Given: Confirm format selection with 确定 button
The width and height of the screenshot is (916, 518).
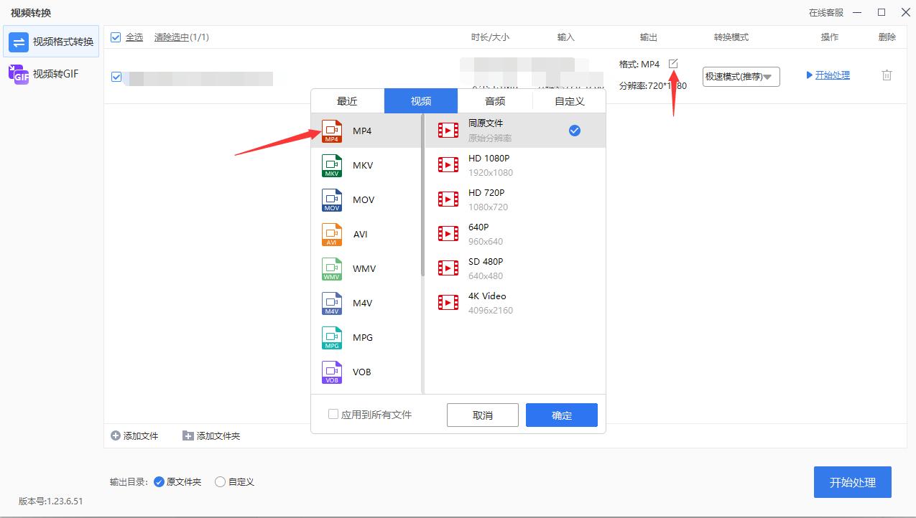Looking at the screenshot, I should (x=561, y=415).
